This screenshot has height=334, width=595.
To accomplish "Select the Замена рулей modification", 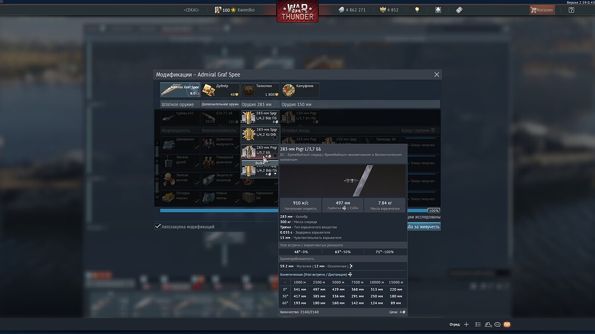I will (x=180, y=162).
